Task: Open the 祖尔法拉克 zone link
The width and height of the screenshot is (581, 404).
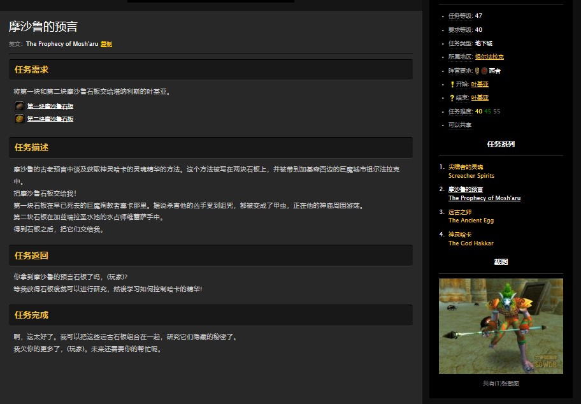Action: coord(489,57)
